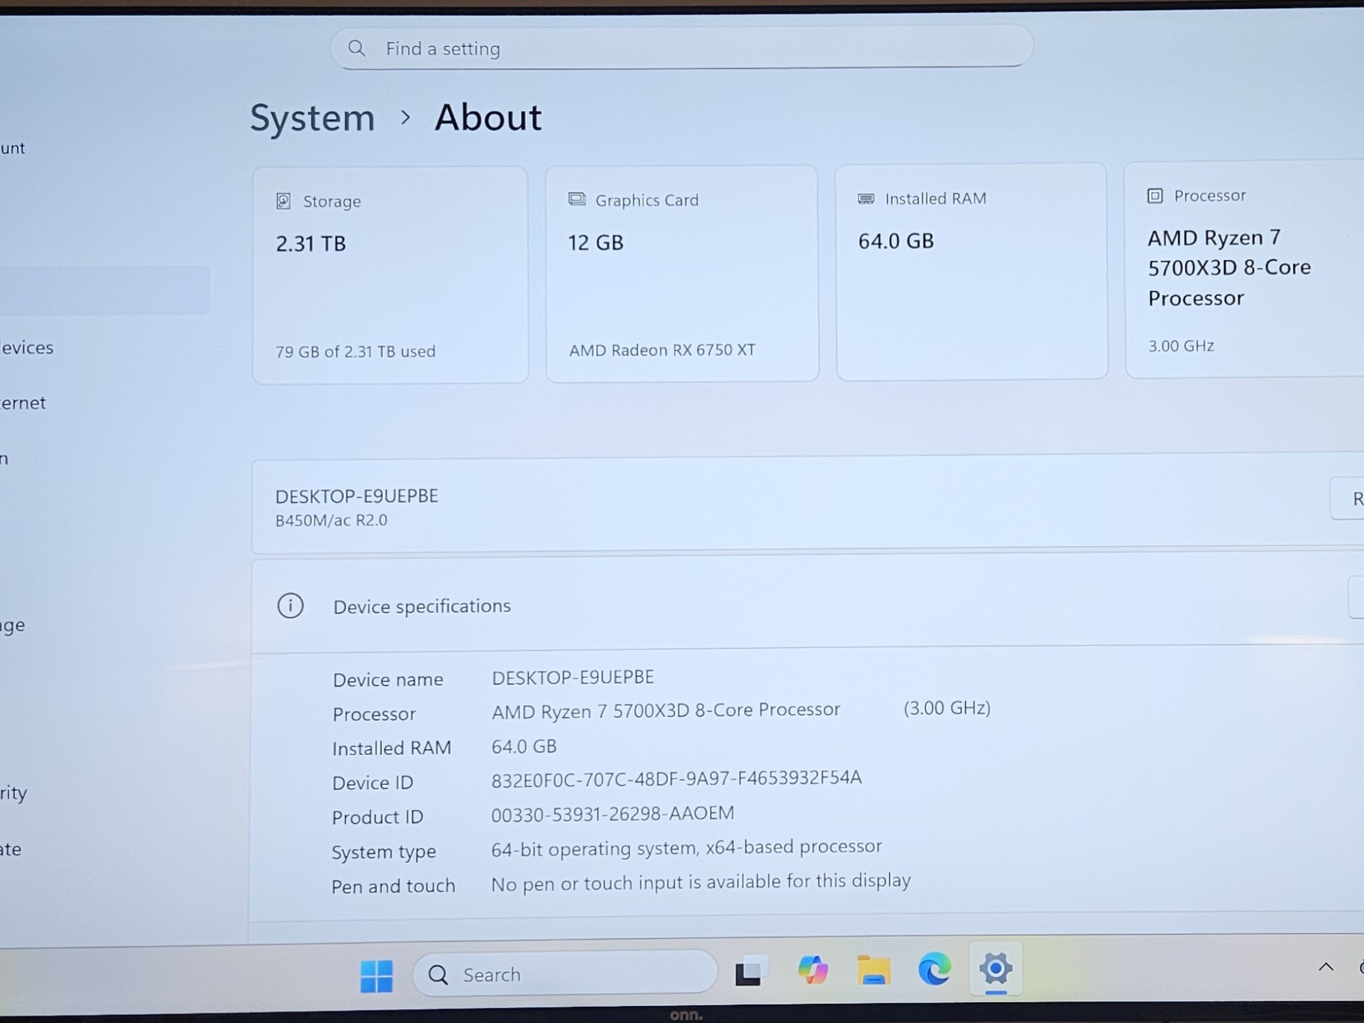Click the search icon in the taskbar Search box
Viewport: 1364px width, 1023px height.
438,974
